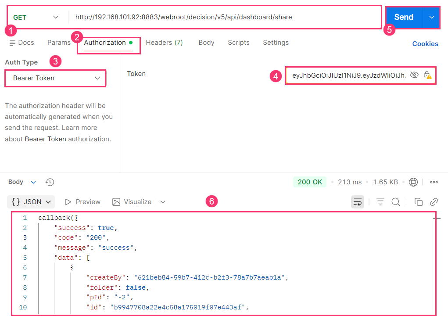The image size is (448, 316).
Task: Expand the Bearer Token auth type dropdown
Action: tap(55, 78)
